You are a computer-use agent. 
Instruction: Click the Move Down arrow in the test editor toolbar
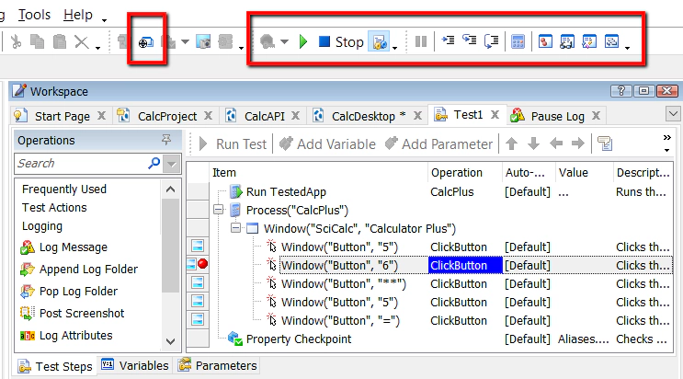[533, 144]
